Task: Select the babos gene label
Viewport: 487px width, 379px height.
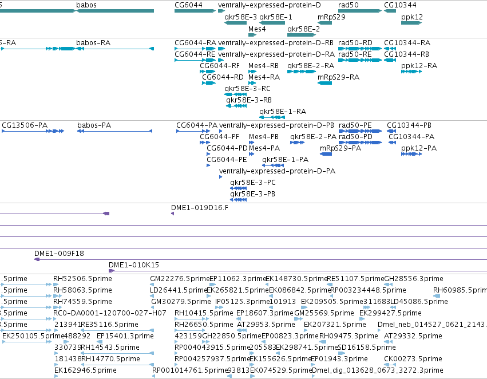Action: [86, 5]
